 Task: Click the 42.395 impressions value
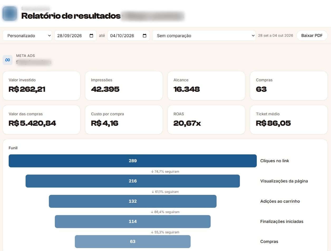(105, 89)
